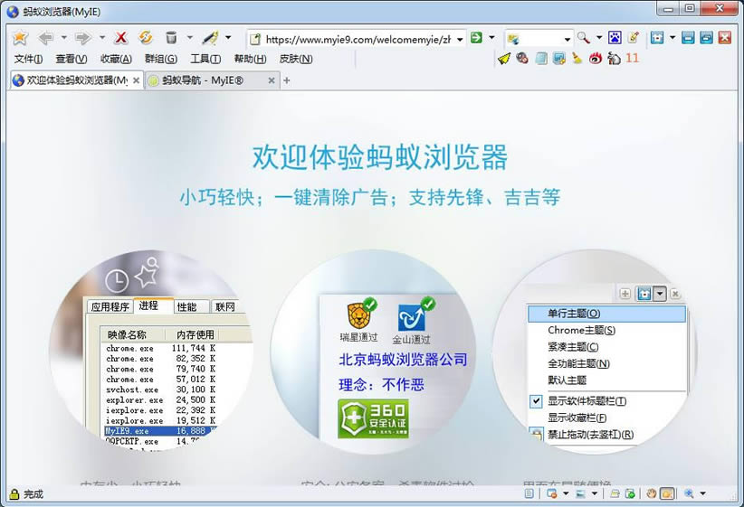Click the status bar page document icon
The width and height of the screenshot is (744, 507).
click(529, 493)
